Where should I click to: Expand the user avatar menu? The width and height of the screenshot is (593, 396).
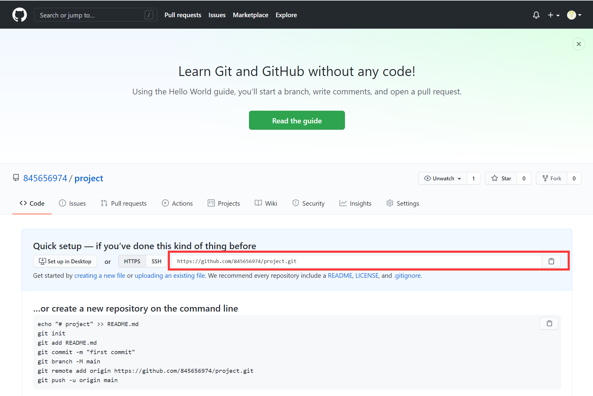click(x=574, y=15)
